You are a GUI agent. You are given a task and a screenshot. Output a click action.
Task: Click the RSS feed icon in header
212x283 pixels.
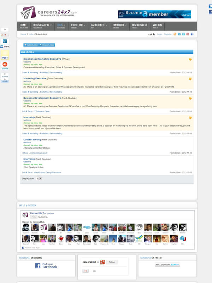point(175,34)
